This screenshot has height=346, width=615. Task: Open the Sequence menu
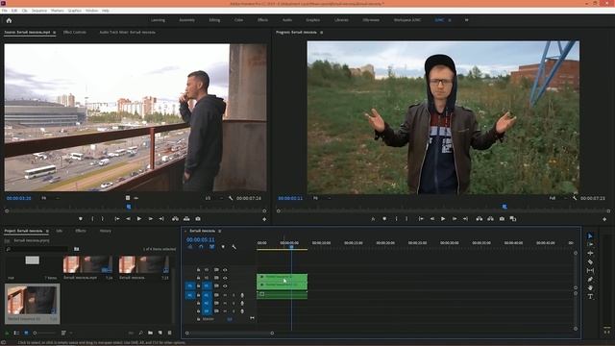38,11
